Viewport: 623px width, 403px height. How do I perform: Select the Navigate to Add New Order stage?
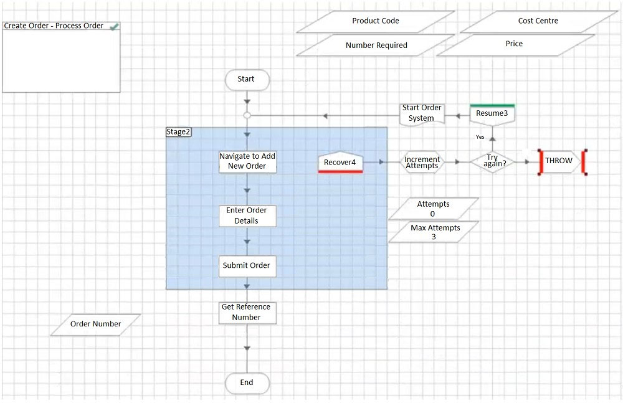click(x=247, y=161)
